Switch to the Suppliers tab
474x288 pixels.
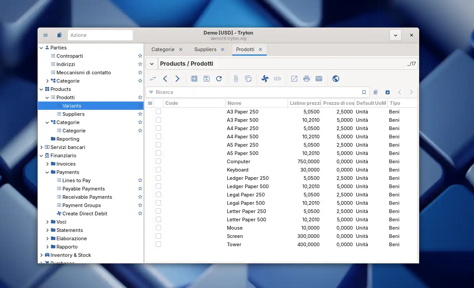[205, 49]
